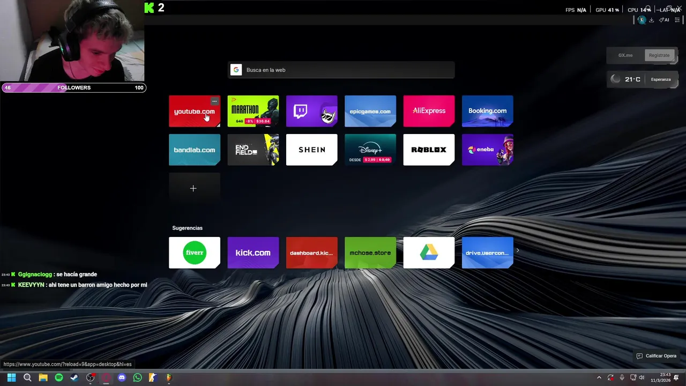Show more suggestions with right chevron
The image size is (686, 386).
(x=517, y=250)
